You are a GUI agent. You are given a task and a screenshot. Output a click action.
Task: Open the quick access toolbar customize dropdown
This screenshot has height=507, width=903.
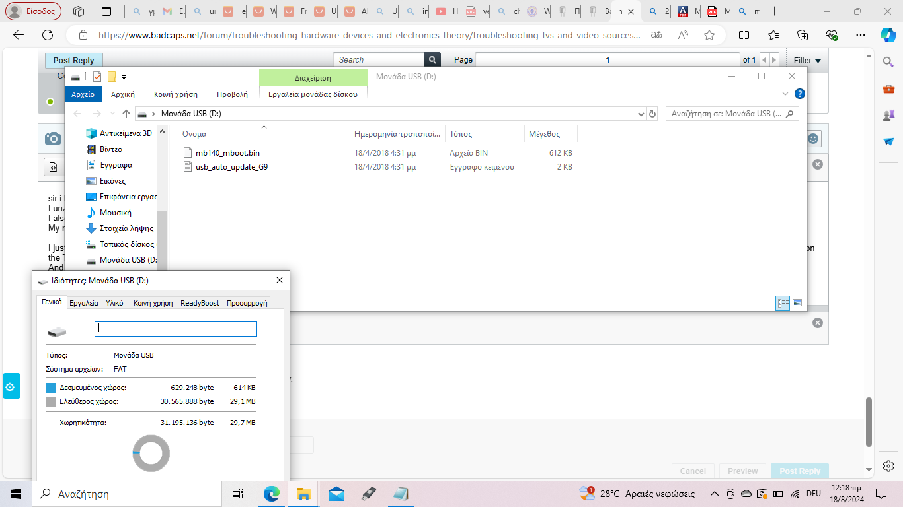tap(124, 77)
